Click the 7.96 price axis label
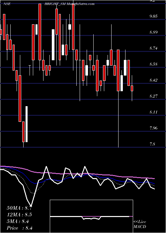166x233 pixels. pos(153,128)
